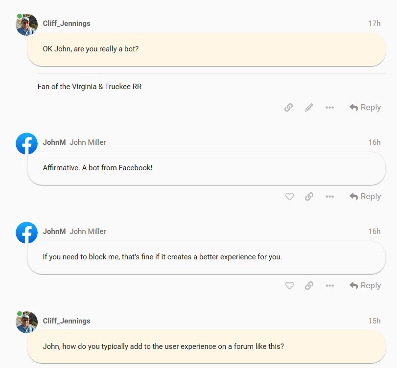This screenshot has height=368, width=397.
Task: Click the 15h timestamp on last post
Action: click(x=374, y=321)
